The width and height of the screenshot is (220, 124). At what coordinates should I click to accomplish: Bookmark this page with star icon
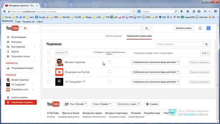194,11
